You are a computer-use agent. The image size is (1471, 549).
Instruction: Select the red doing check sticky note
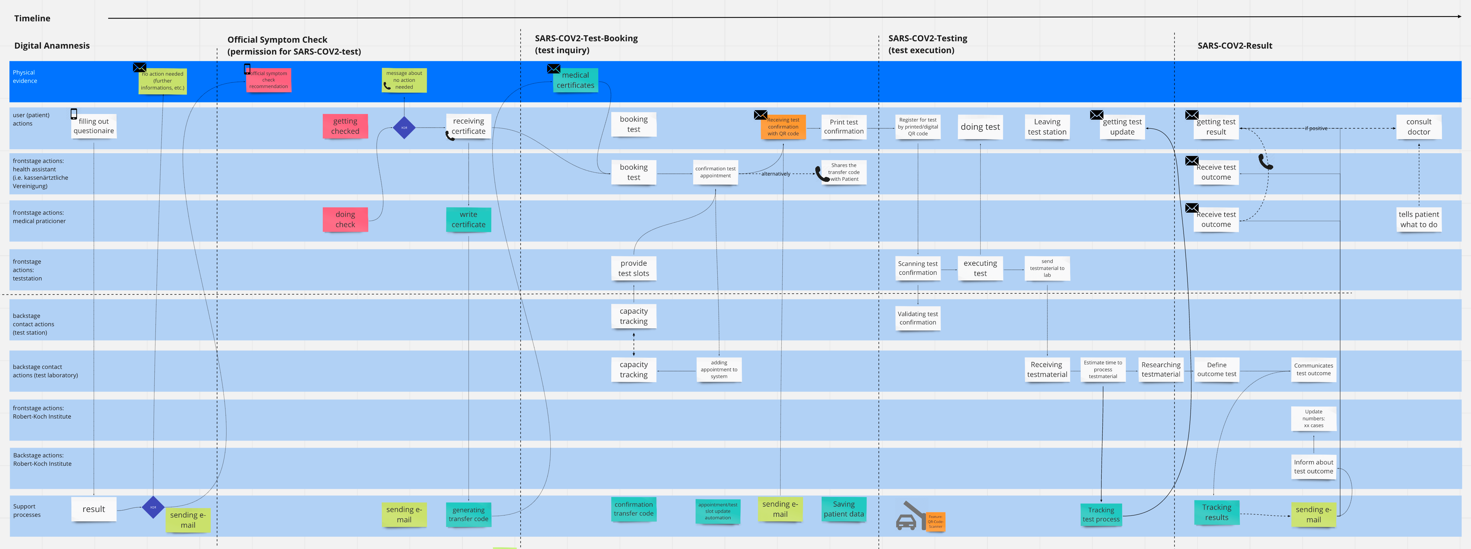point(345,219)
